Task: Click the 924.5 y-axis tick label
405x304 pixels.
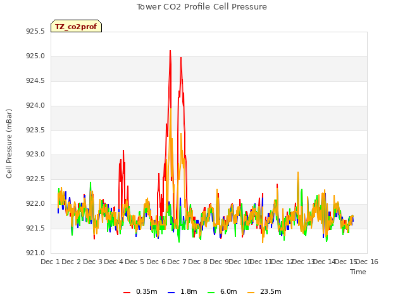Action: [35, 81]
